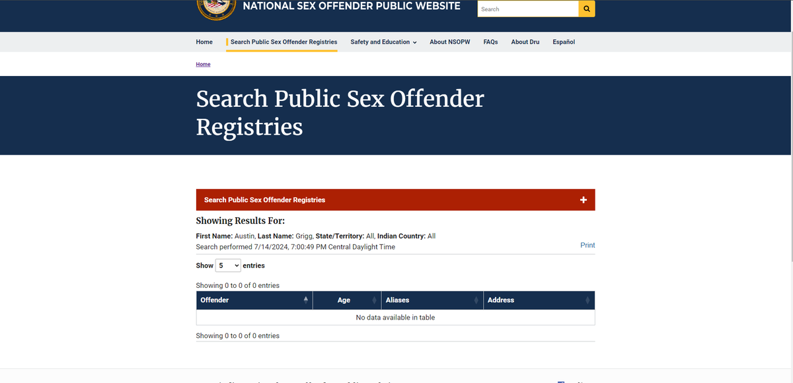Open FAQs in the navigation bar

[490, 42]
